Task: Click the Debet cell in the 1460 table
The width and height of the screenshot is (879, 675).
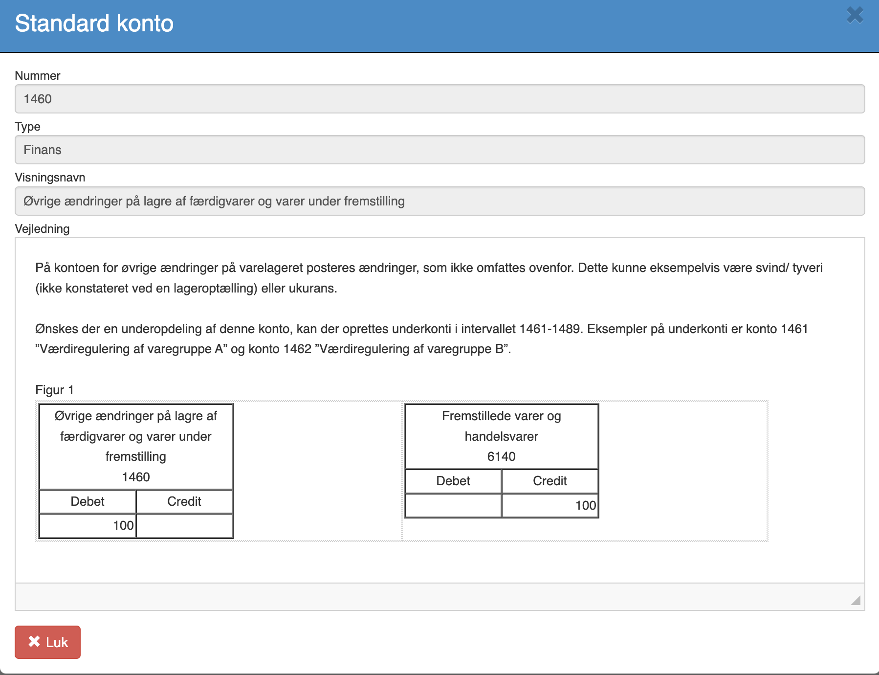Action: 88,501
